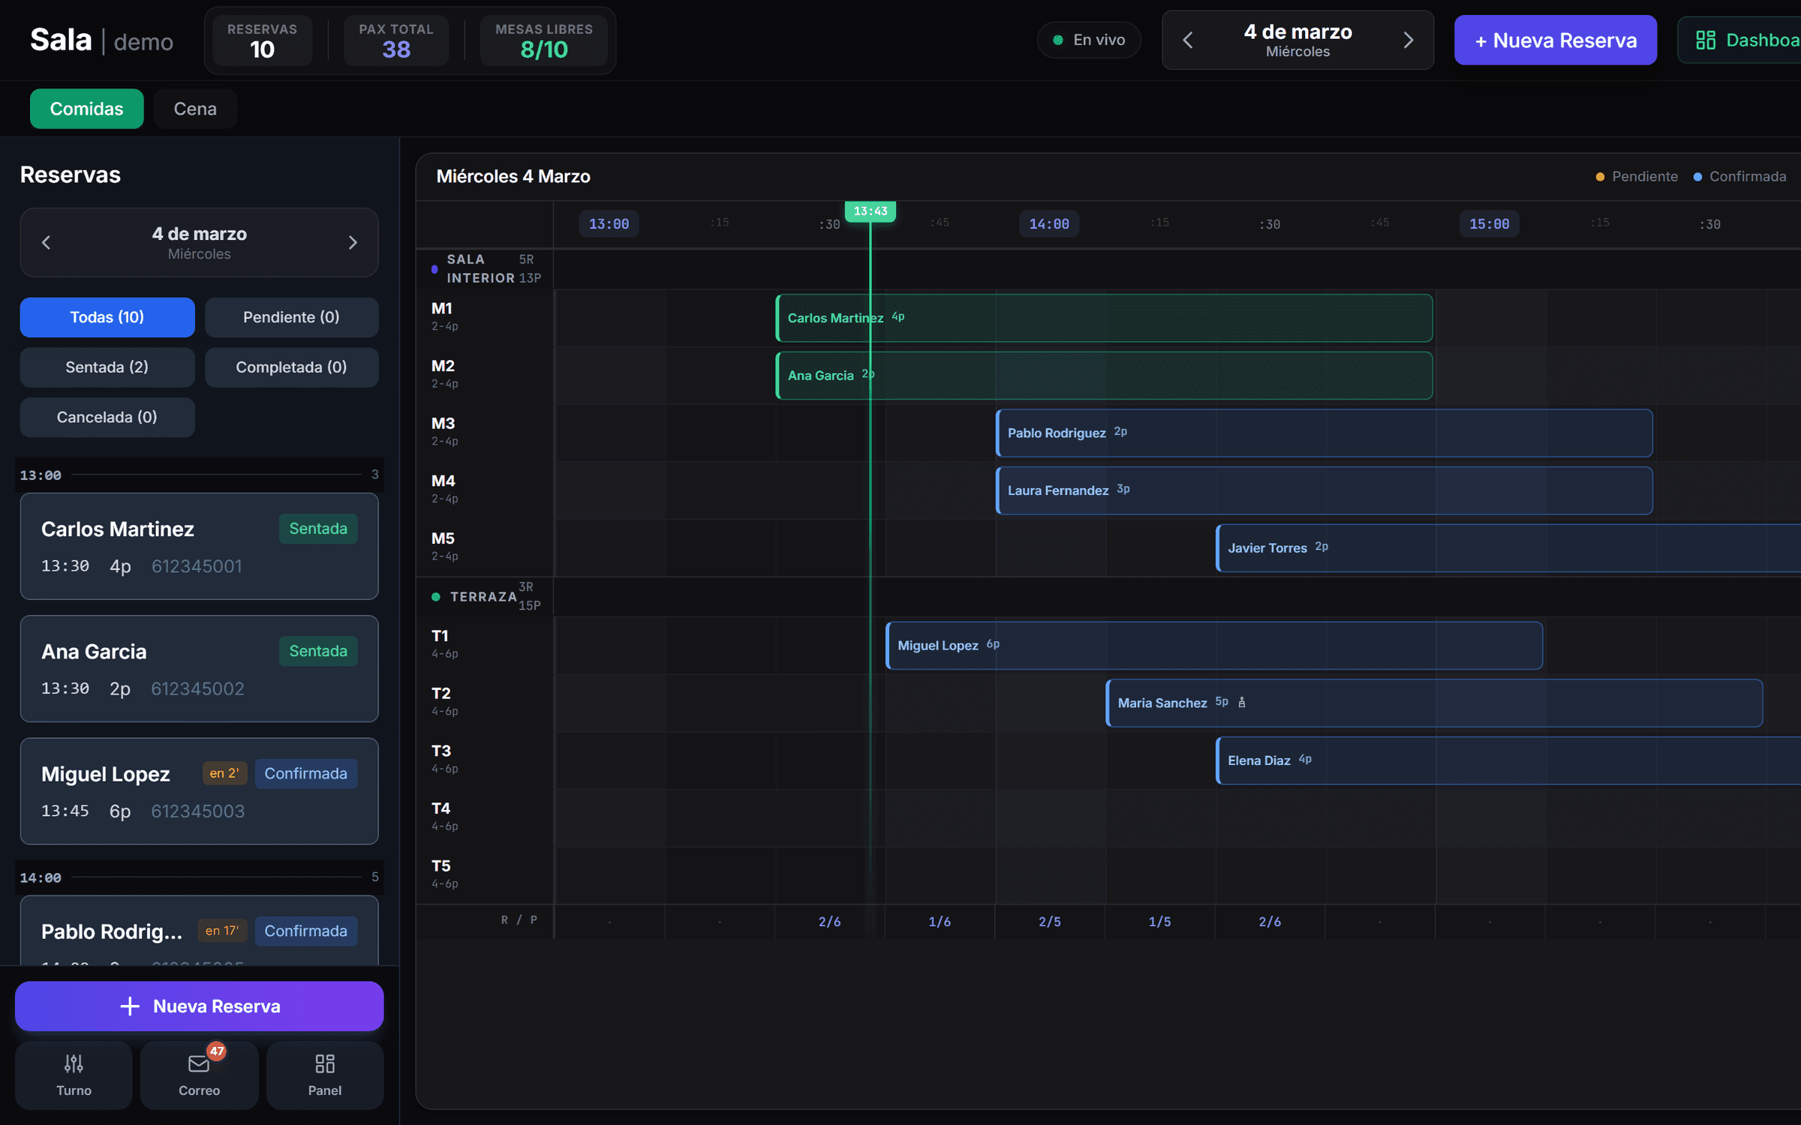This screenshot has height=1125, width=1801.
Task: Switch to Comidas shift tab
Action: [86, 109]
